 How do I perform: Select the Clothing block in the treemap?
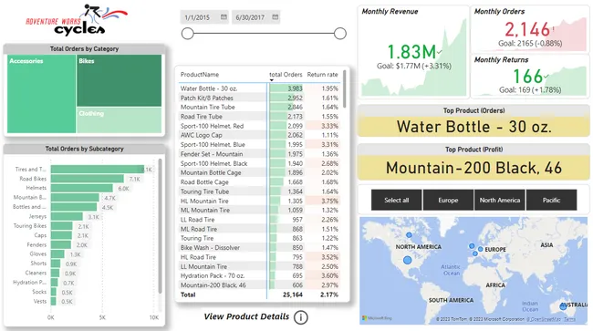click(120, 120)
